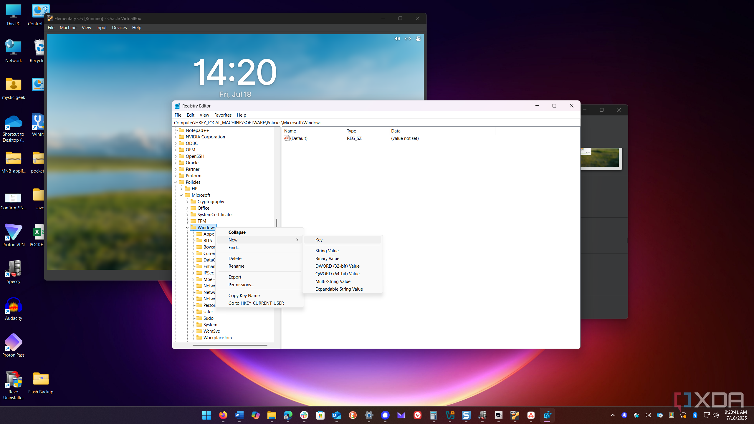Image resolution: width=754 pixels, height=424 pixels.
Task: Select the (Default) registry value
Action: (x=298, y=138)
